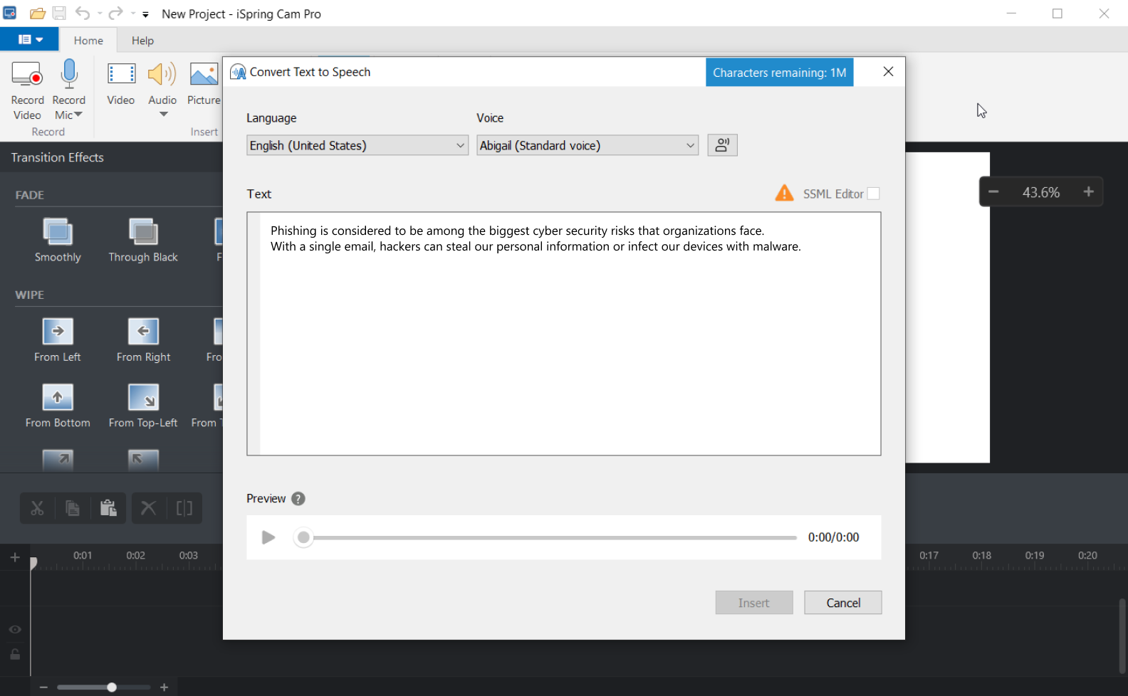Click the 0:00/0:00 preview time
Viewport: 1128px width, 696px height.
[x=833, y=537]
